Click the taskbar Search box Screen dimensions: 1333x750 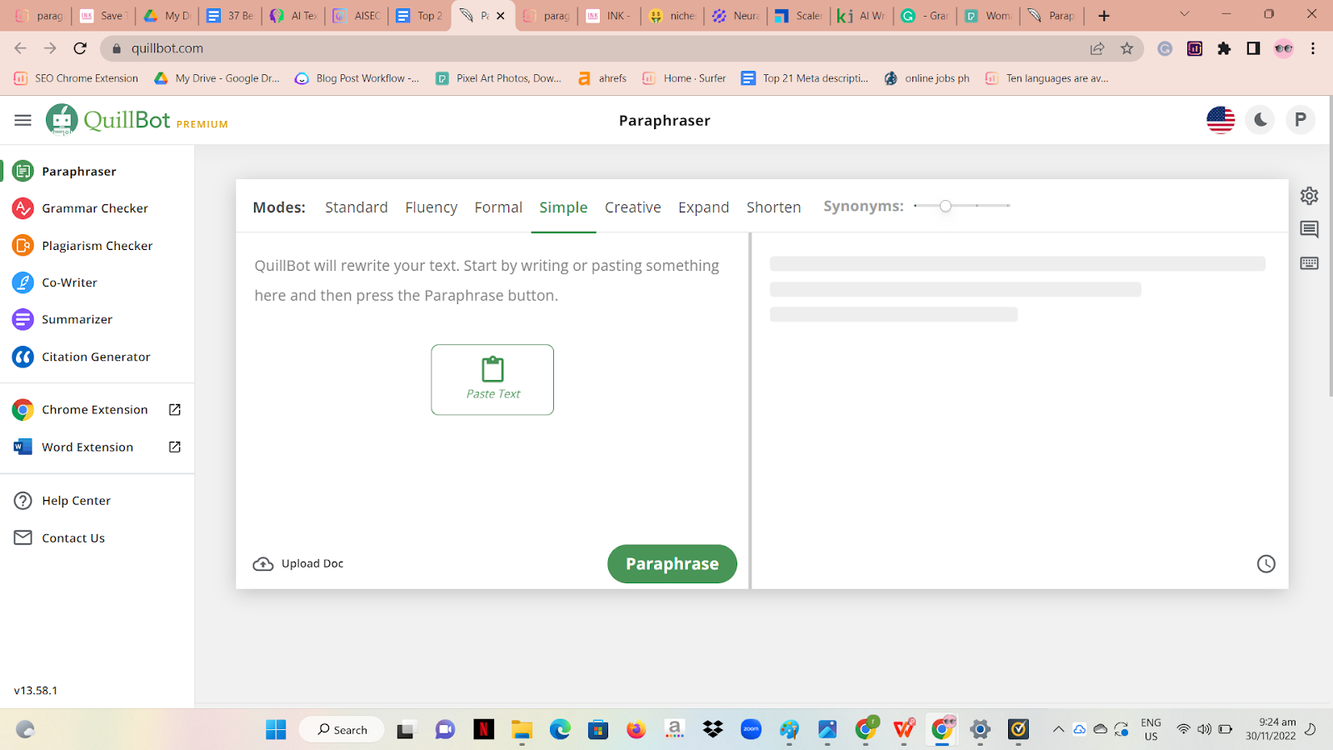click(x=342, y=730)
